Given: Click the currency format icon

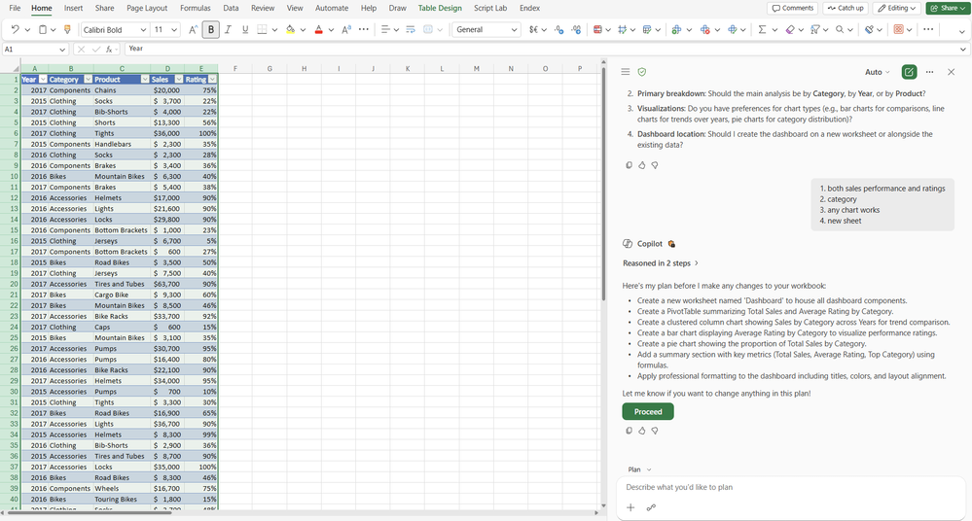Looking at the screenshot, I should tap(533, 29).
